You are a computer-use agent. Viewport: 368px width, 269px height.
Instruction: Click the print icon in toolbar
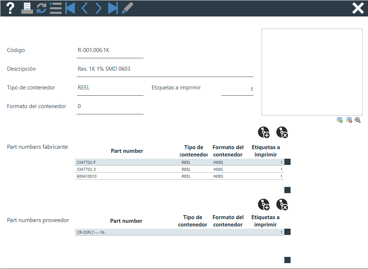(x=27, y=8)
